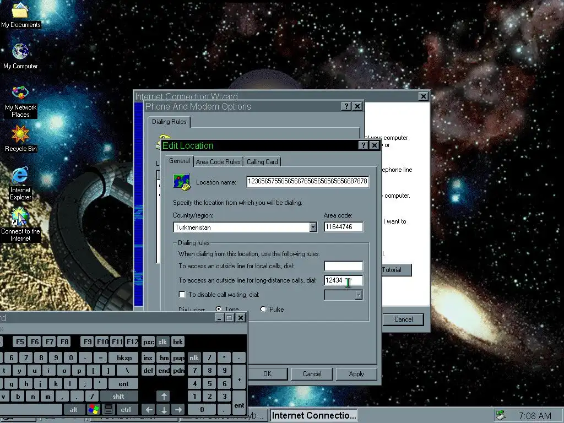
Task: Open Internet Connection taskbar button
Action: (313, 415)
